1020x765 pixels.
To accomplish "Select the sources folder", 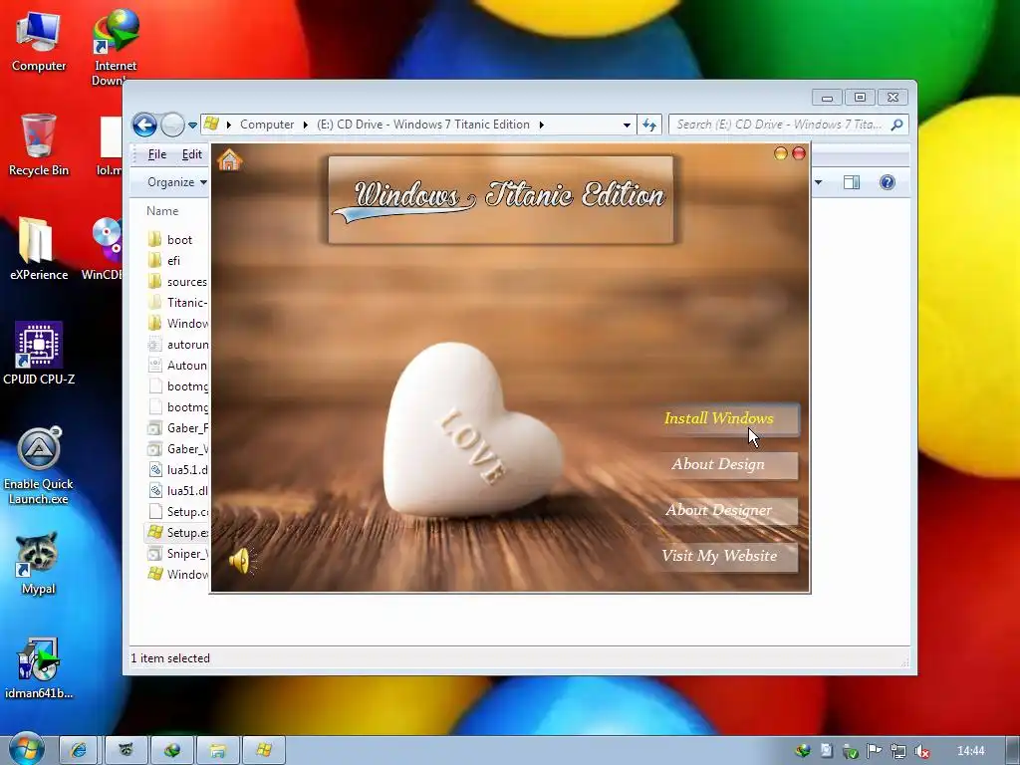I will coord(176,282).
